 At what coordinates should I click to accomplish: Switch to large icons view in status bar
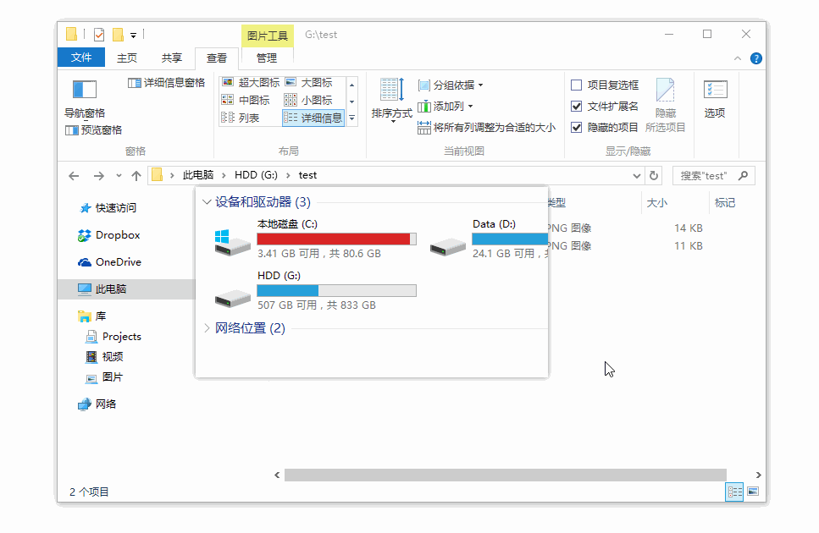pos(753,492)
